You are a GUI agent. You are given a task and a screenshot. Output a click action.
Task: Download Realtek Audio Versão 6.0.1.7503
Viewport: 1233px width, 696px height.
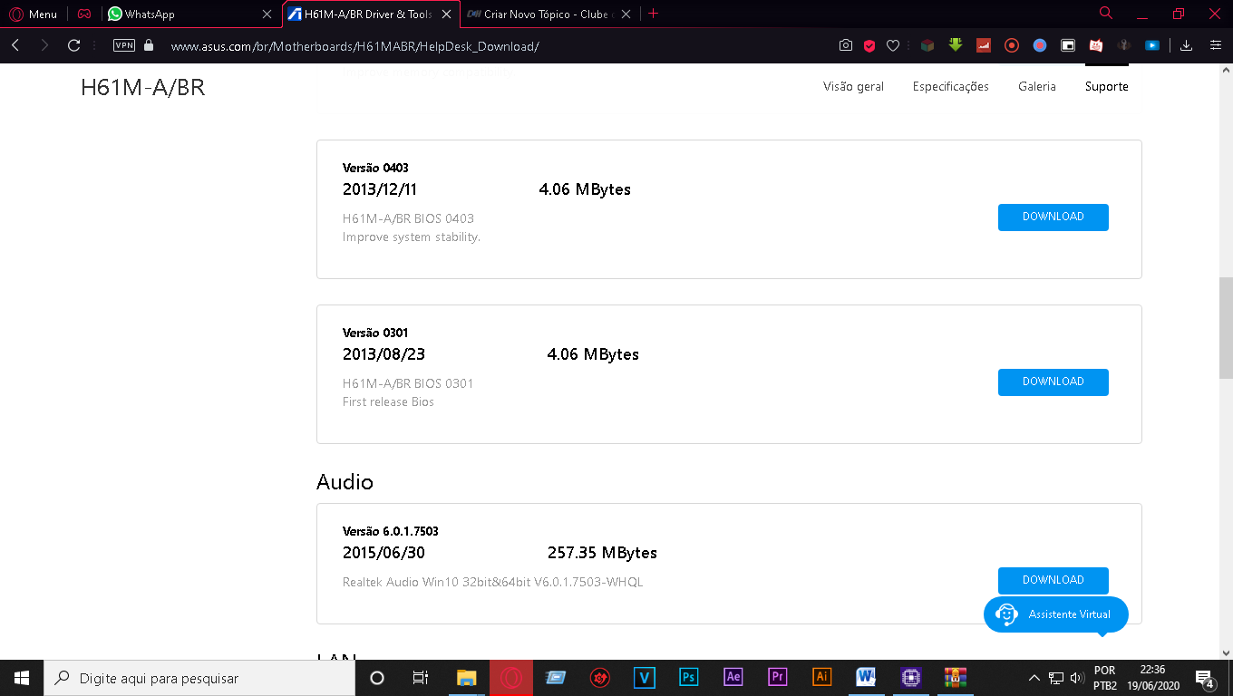(1053, 581)
